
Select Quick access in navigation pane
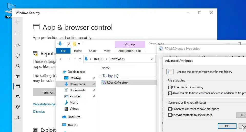pyautogui.click(x=76, y=72)
